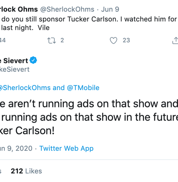The width and height of the screenshot is (178, 182).
Task: Open the share icon on Sherlock Ohms' tweet
Action: tap(175, 40)
